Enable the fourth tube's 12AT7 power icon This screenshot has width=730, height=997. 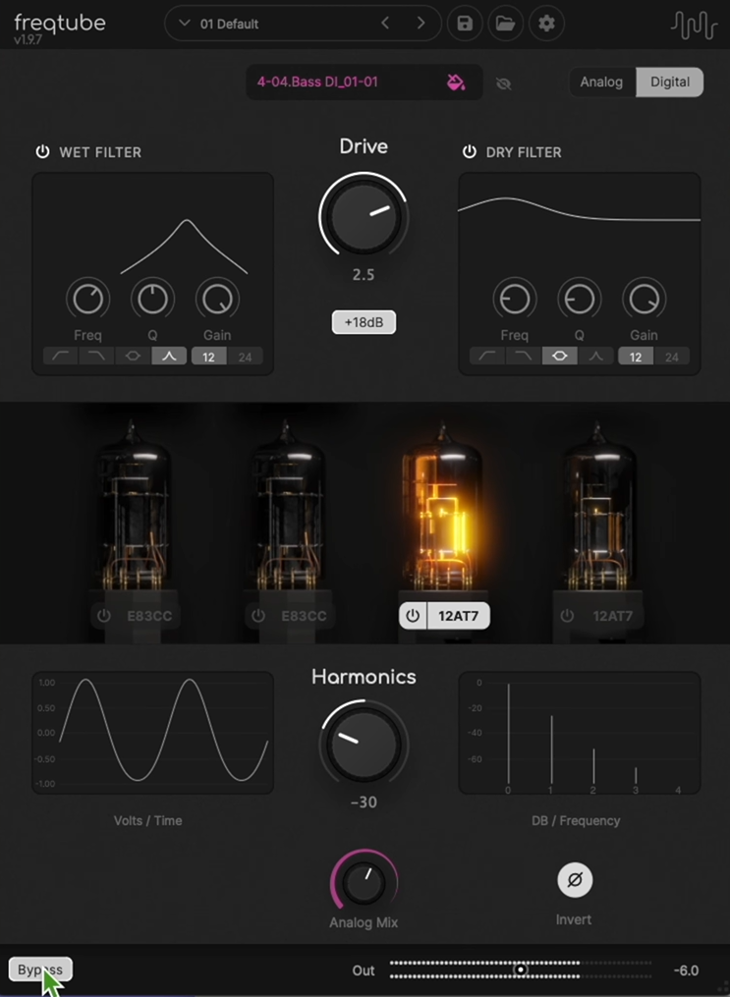pos(567,616)
